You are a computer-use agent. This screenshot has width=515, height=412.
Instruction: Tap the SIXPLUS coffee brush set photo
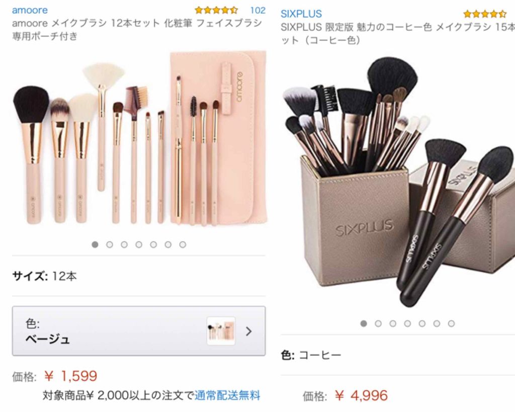[x=398, y=181]
